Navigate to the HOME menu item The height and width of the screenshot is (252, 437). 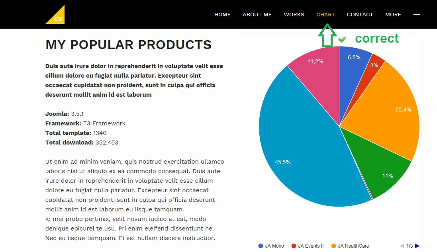coord(223,15)
